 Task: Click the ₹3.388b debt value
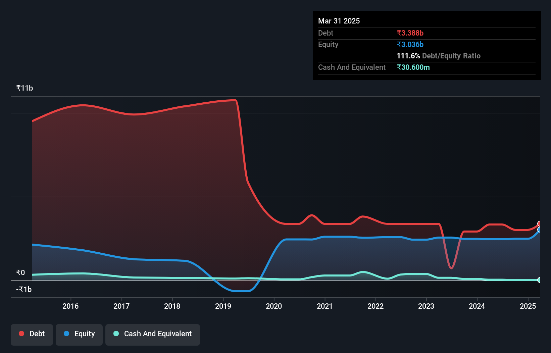pos(410,33)
